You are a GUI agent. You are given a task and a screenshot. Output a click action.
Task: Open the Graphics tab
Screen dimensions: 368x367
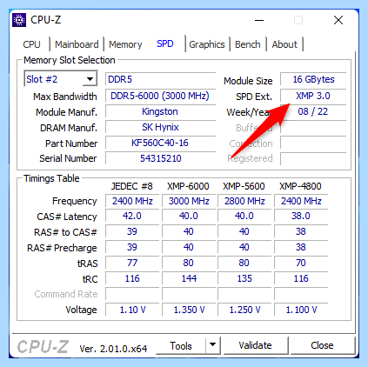[x=207, y=44]
